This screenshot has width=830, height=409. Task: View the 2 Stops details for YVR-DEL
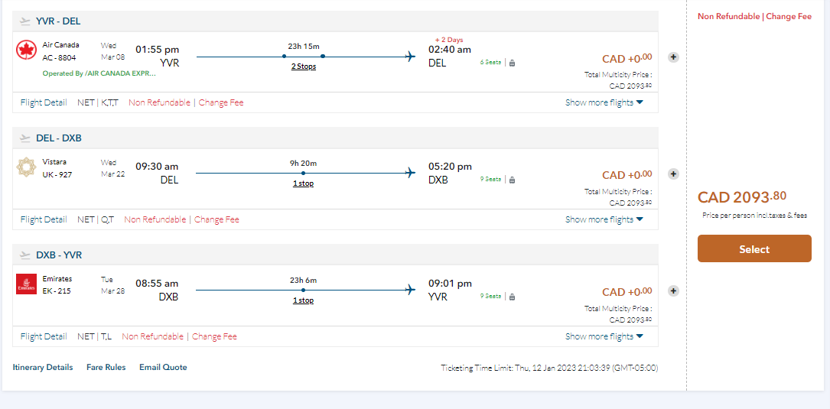(x=304, y=67)
